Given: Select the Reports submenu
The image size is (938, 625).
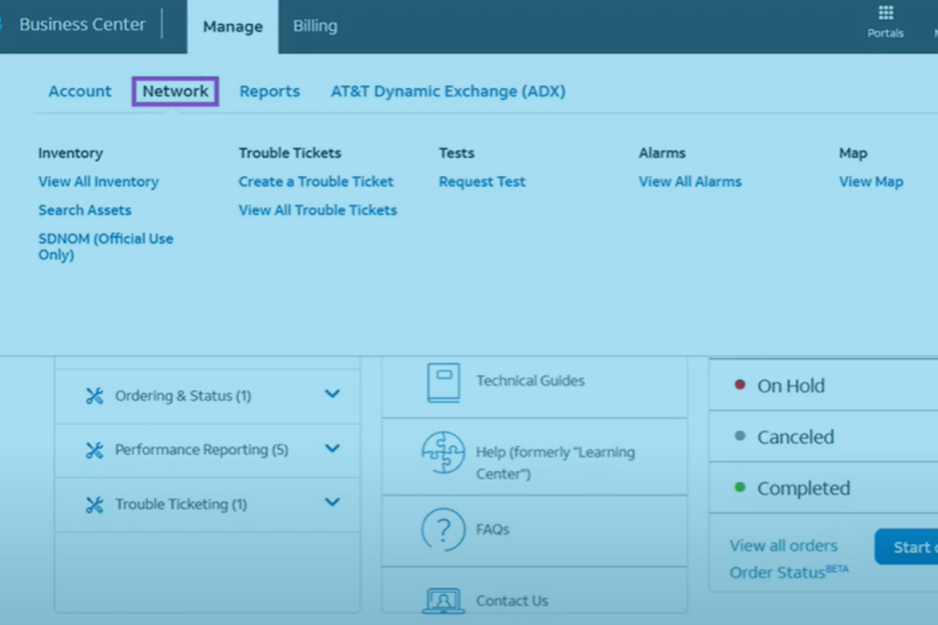Looking at the screenshot, I should point(270,92).
